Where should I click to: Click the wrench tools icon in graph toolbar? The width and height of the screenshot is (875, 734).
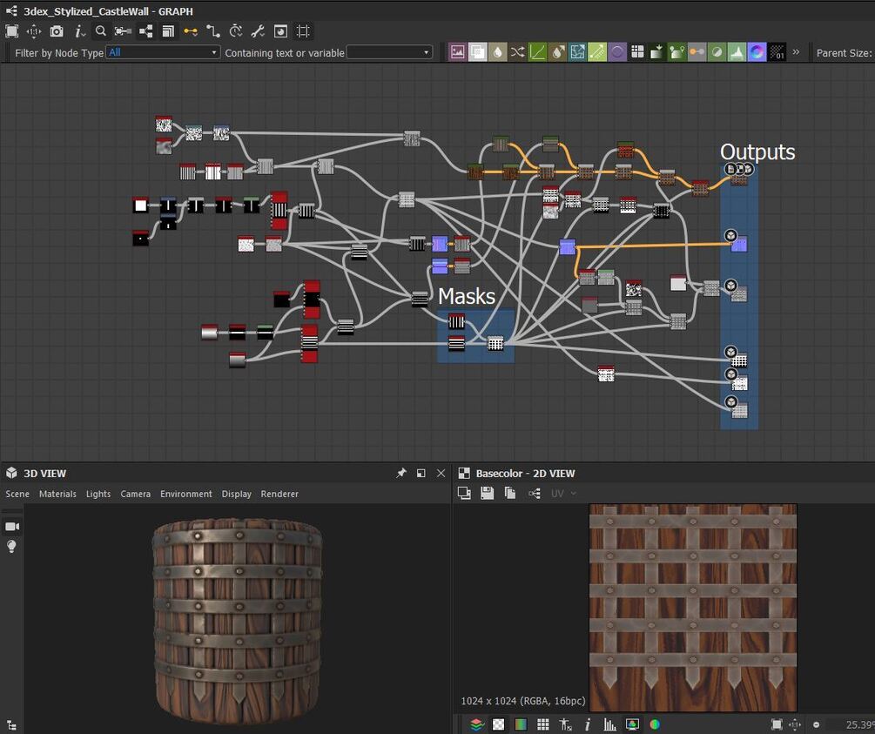point(258,31)
